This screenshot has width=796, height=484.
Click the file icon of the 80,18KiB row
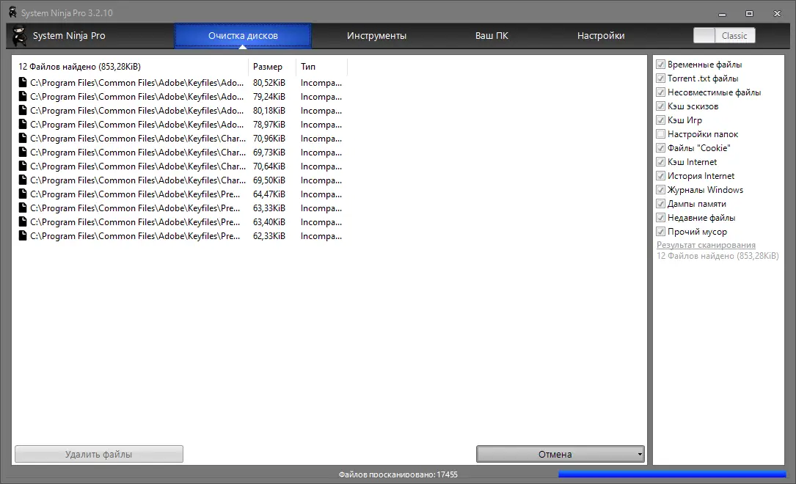(22, 110)
